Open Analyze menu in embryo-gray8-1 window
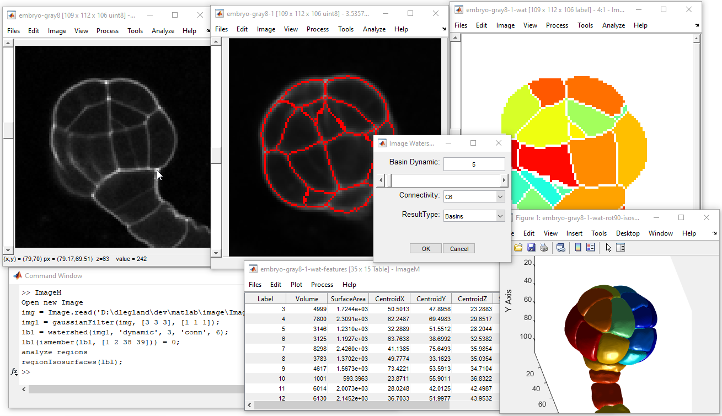The image size is (722, 416). point(374,29)
